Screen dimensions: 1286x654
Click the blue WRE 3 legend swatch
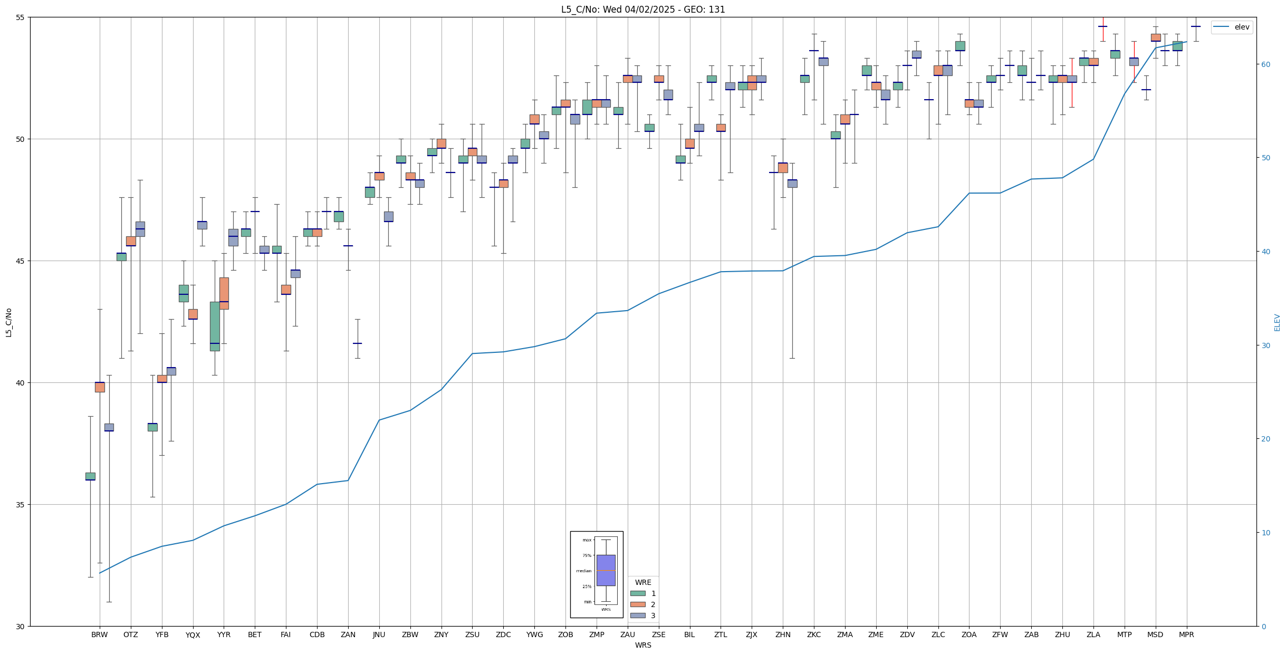(637, 615)
